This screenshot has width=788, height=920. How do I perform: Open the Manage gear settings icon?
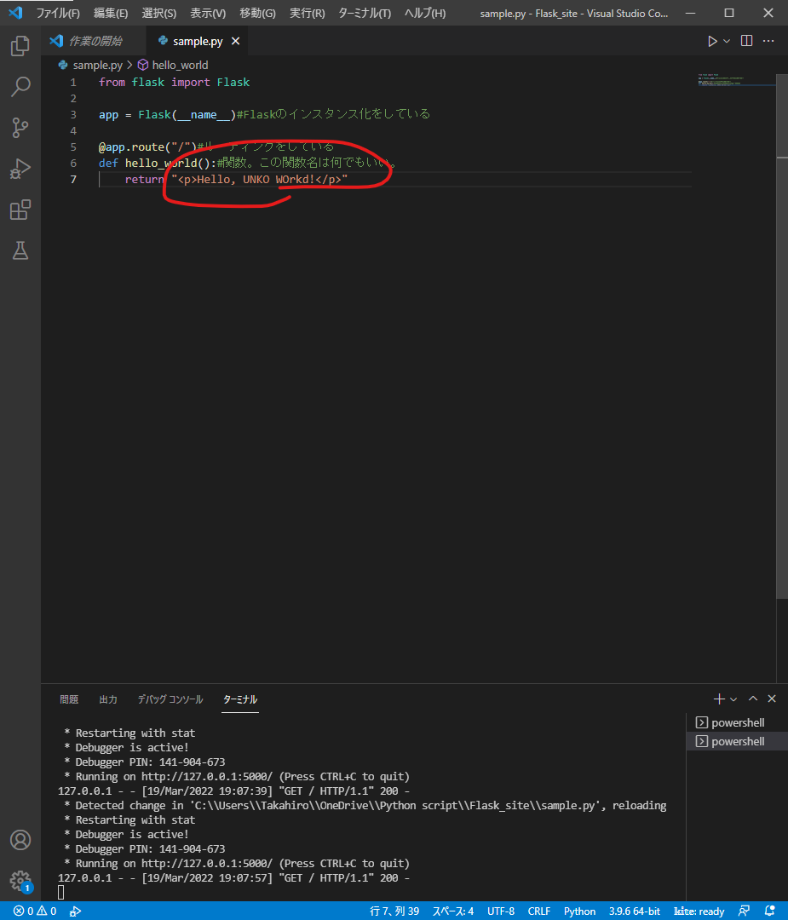coord(20,880)
